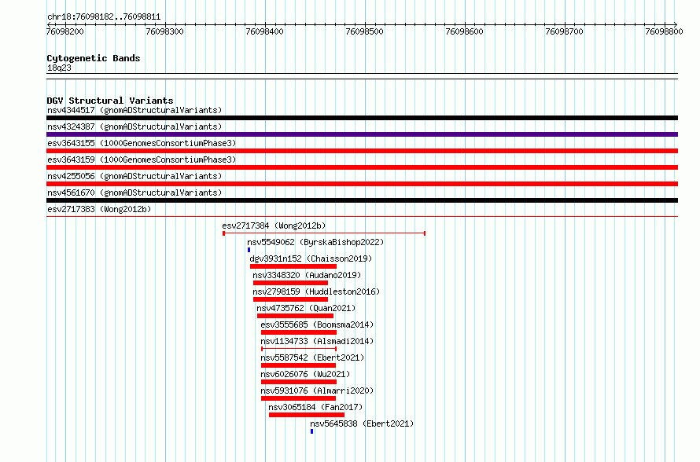
Task: Open nsv3065184 Fan2017 label
Action: point(315,407)
